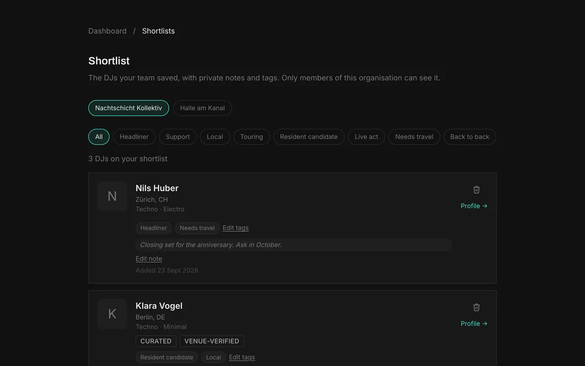Image resolution: width=585 pixels, height=366 pixels.
Task: Open Klara Vogel's Profile link
Action: 474,324
